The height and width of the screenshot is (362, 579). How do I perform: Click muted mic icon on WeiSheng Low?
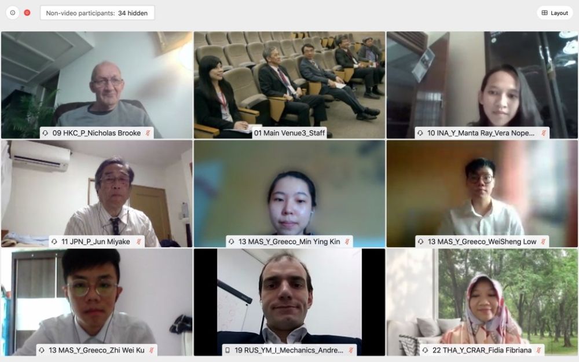[x=543, y=242]
